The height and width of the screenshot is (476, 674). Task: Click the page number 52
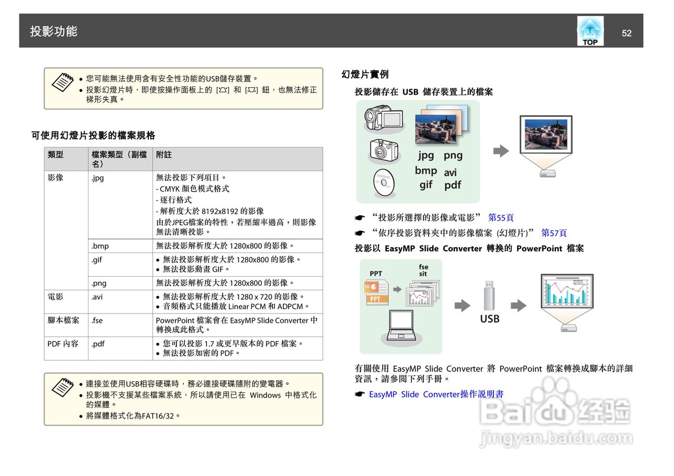tap(627, 33)
